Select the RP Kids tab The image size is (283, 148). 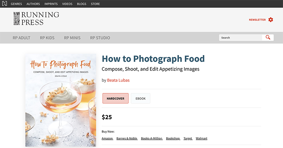click(x=47, y=38)
